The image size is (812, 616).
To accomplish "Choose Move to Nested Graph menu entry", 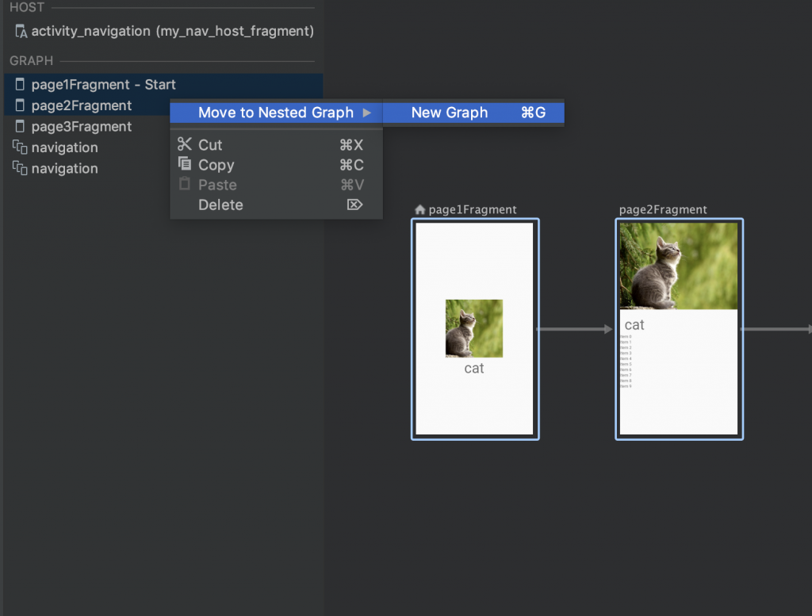I will pos(275,113).
